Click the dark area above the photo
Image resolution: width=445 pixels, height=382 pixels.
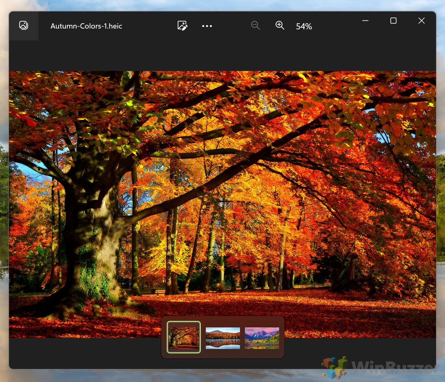click(222, 56)
